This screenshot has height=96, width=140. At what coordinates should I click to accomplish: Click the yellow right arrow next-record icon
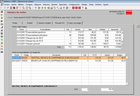pos(45,8)
